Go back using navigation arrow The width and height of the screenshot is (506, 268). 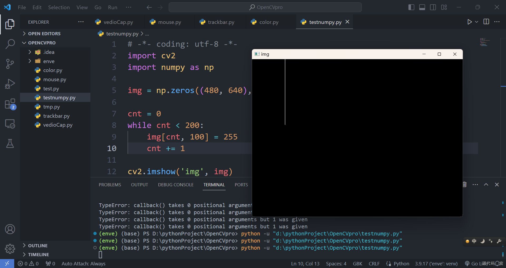pos(149,7)
